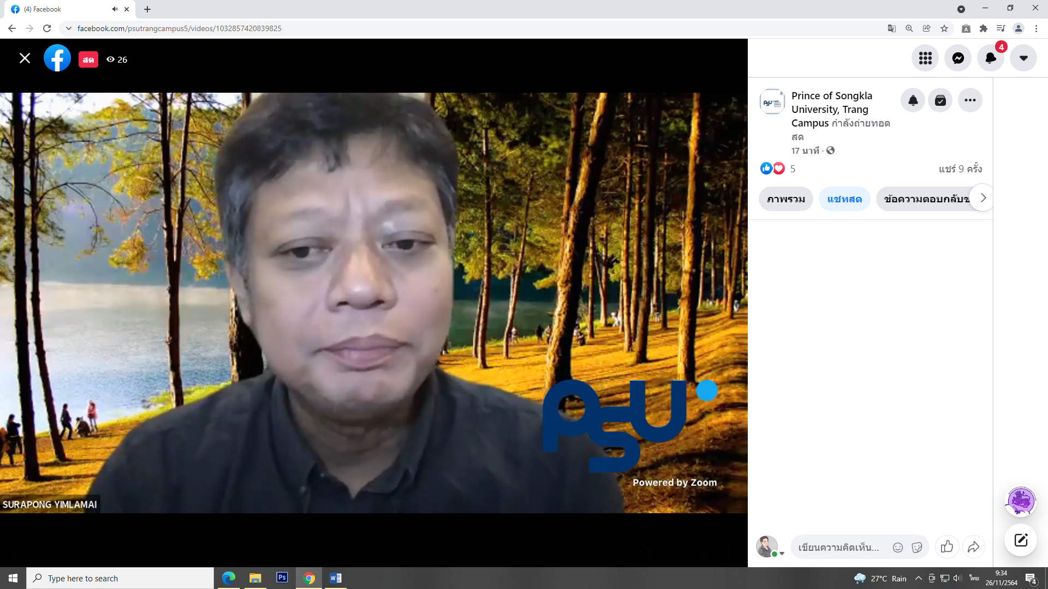Open the emoji picker in the comment box

[x=898, y=548]
